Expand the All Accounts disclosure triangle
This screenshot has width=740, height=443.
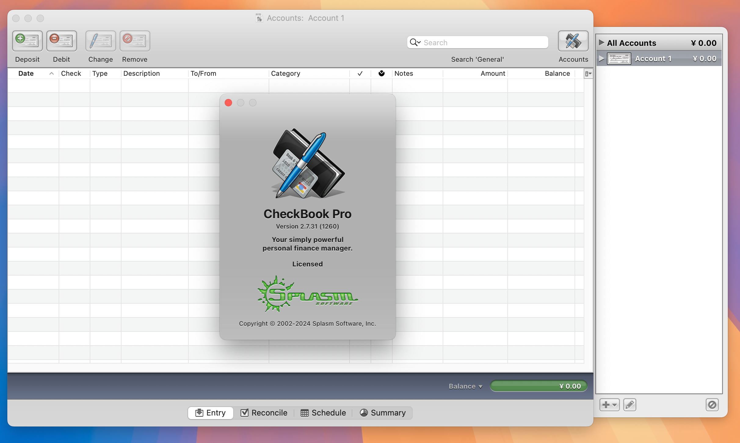click(x=601, y=43)
